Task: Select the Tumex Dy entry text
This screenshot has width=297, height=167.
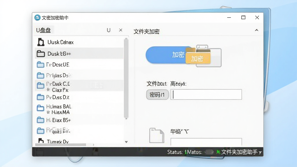Action: click(x=58, y=141)
